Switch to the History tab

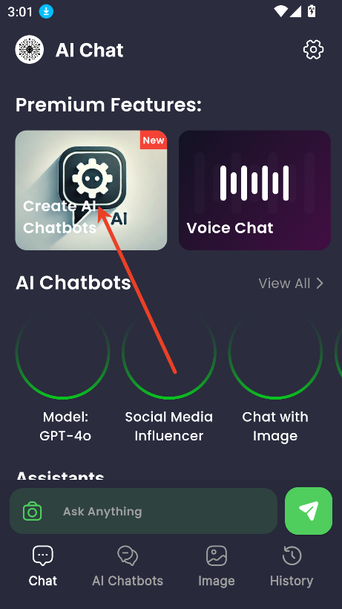(x=292, y=565)
